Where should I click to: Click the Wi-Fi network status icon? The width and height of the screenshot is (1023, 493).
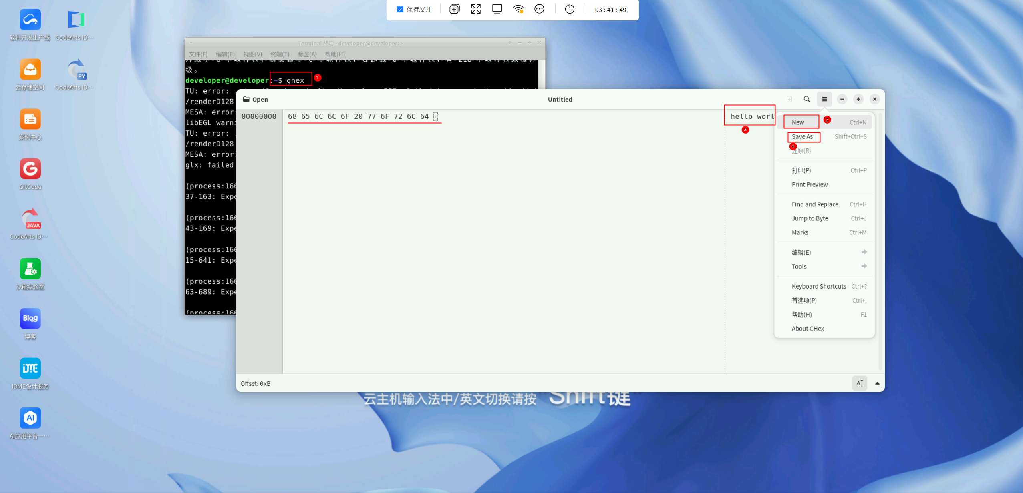[x=518, y=9]
